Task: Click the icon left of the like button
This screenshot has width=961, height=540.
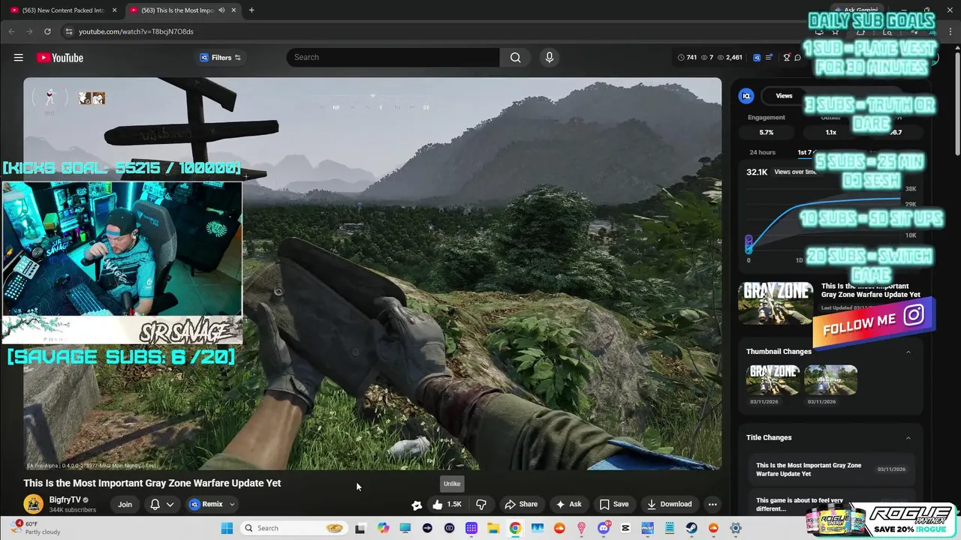Action: [x=417, y=505]
